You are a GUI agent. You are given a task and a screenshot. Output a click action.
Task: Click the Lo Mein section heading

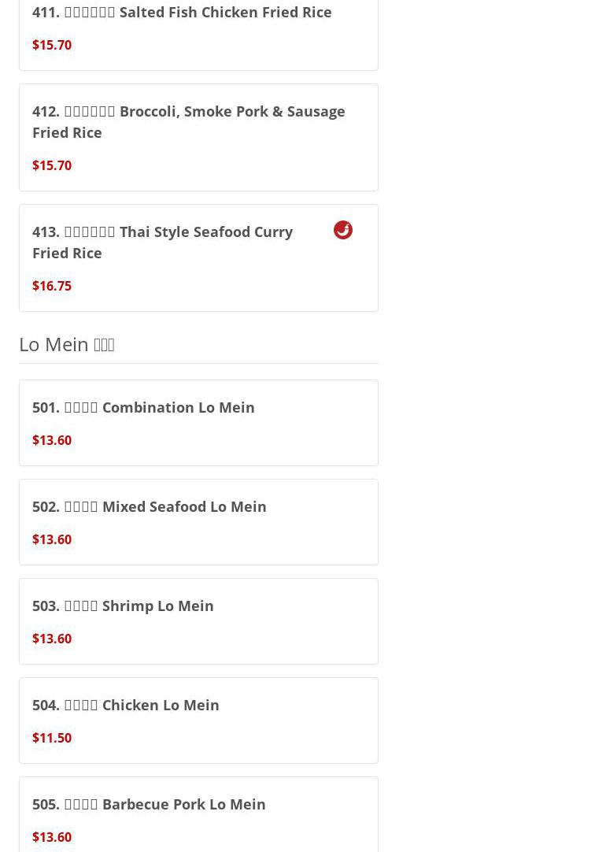click(54, 344)
